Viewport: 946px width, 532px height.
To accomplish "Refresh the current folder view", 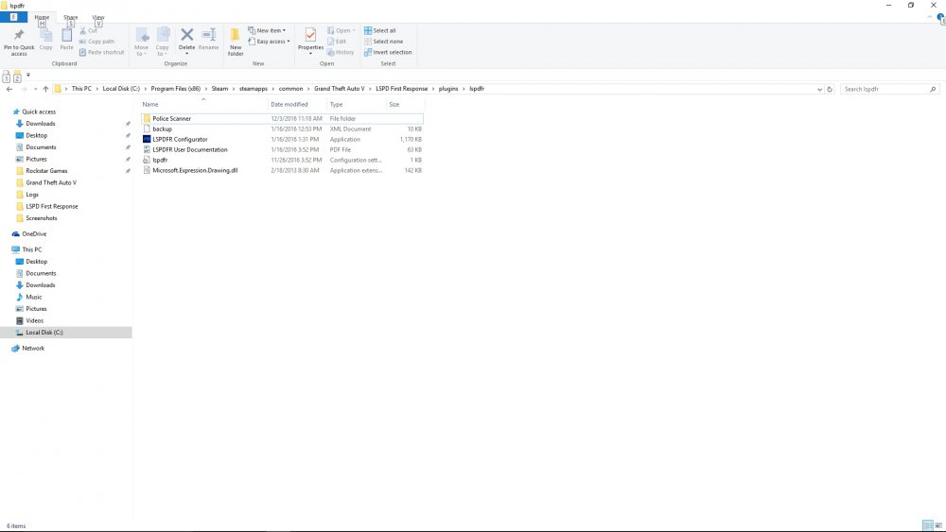I will pyautogui.click(x=830, y=89).
